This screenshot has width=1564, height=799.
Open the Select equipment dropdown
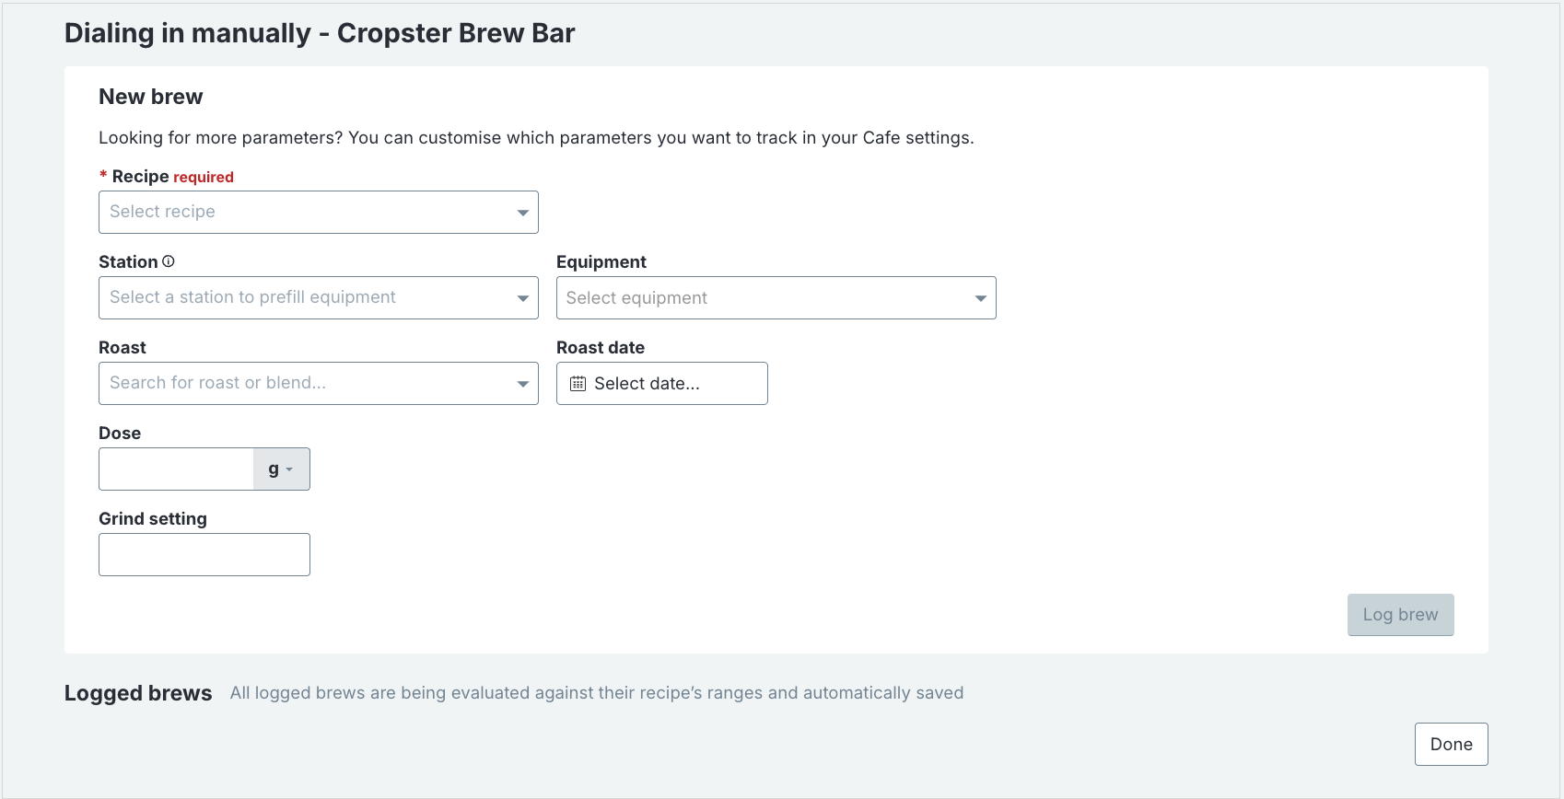(x=776, y=298)
